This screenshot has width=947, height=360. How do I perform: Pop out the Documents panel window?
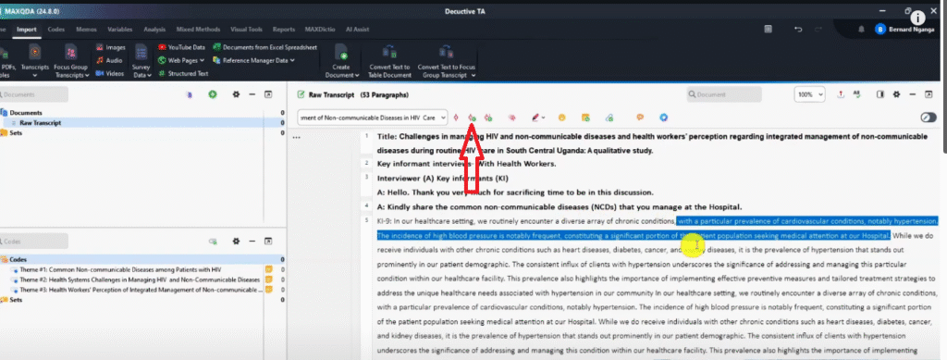click(269, 94)
